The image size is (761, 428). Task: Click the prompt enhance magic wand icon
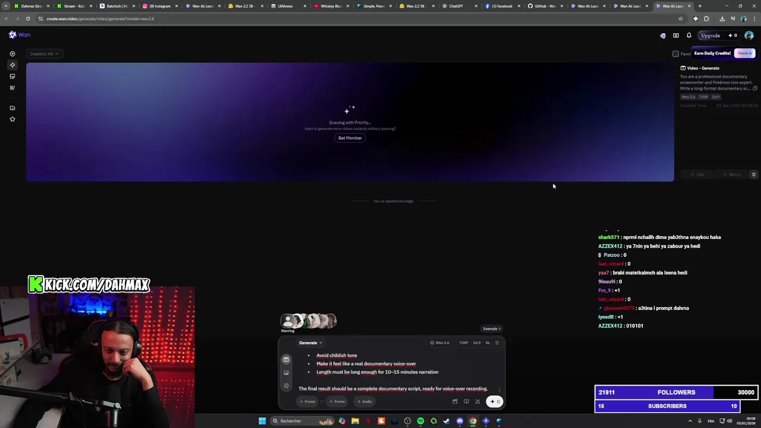coord(477,402)
